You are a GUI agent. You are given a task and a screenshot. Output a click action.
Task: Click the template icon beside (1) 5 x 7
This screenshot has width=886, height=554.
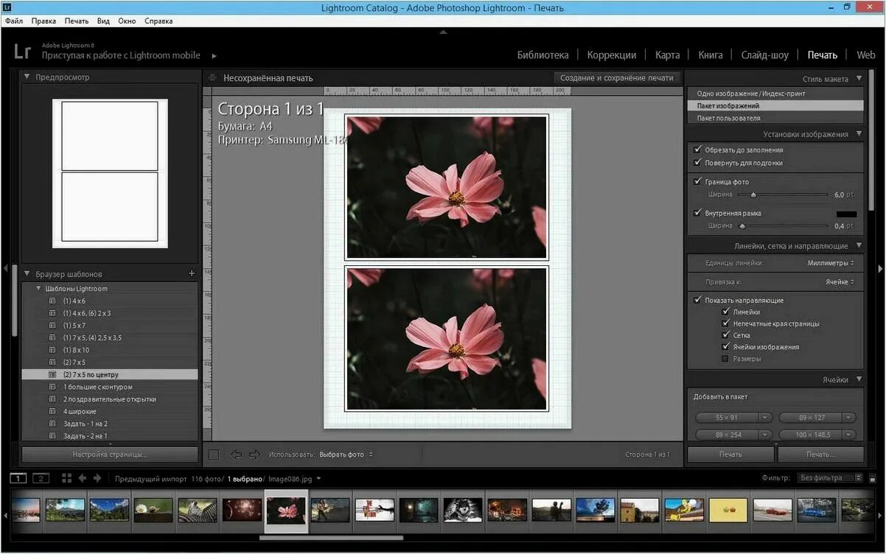(52, 326)
